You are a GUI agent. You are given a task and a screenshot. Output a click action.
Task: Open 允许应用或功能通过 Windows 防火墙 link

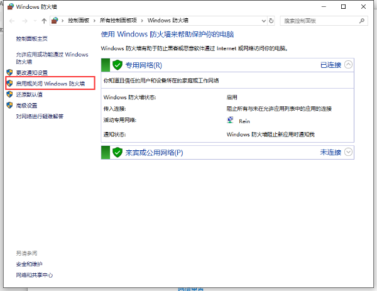point(52,58)
